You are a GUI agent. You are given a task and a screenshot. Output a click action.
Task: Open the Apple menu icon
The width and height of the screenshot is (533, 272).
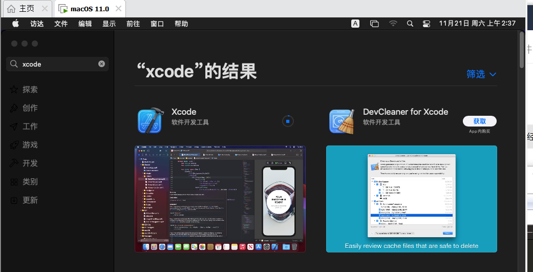15,24
